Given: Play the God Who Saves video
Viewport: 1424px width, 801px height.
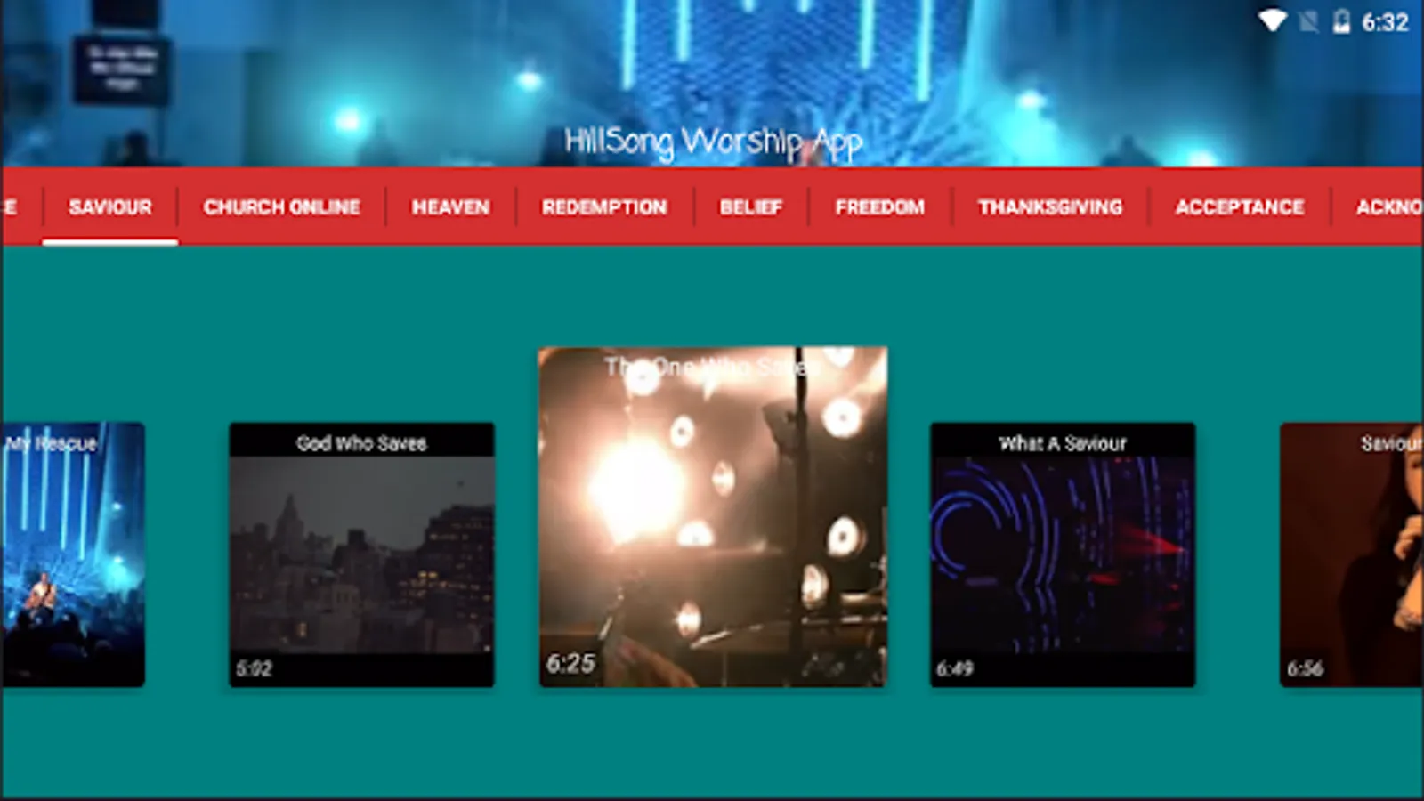Looking at the screenshot, I should click(x=361, y=554).
